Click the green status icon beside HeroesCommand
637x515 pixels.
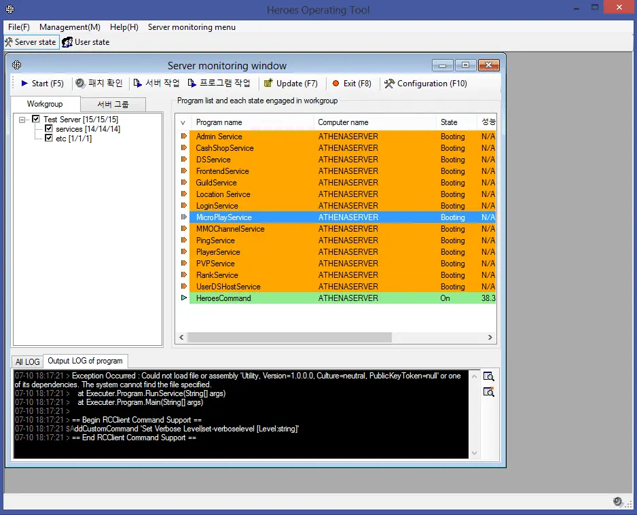(x=184, y=298)
